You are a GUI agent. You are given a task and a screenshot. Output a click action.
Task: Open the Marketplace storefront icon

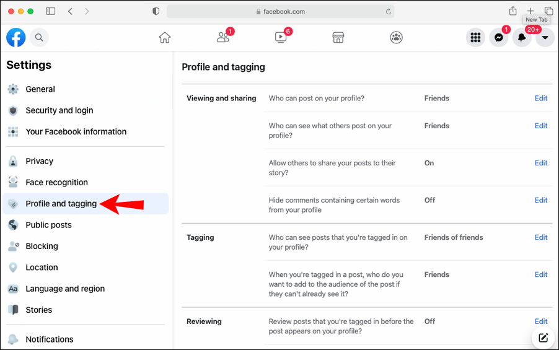coord(338,37)
